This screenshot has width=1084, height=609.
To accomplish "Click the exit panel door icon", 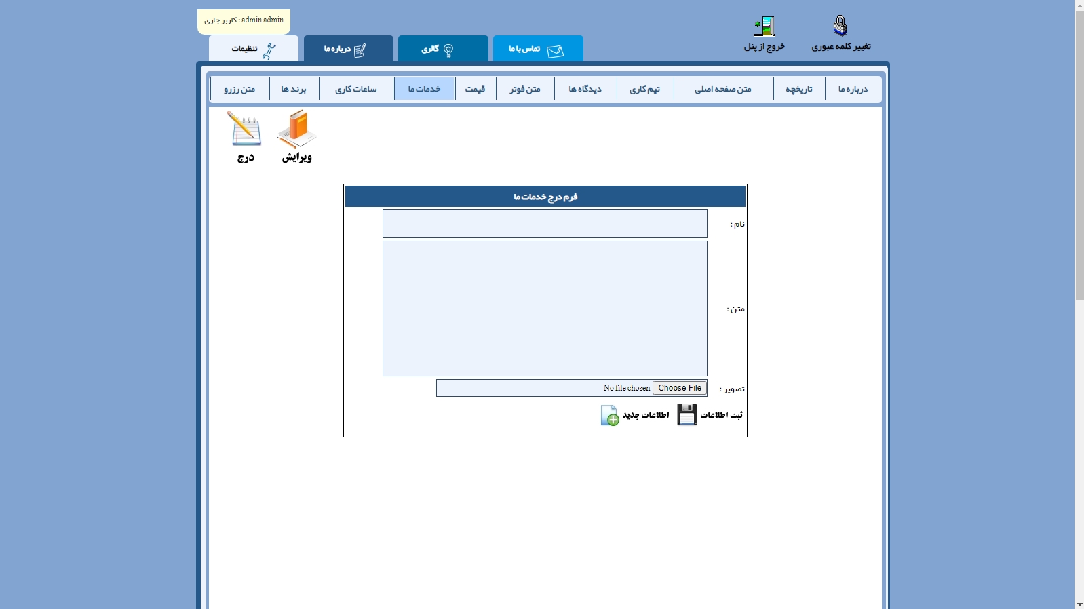I will point(764,26).
